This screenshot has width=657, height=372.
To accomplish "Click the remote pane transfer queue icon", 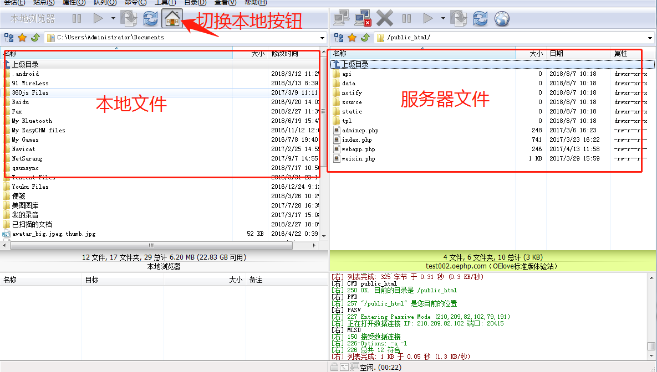I will tap(459, 18).
